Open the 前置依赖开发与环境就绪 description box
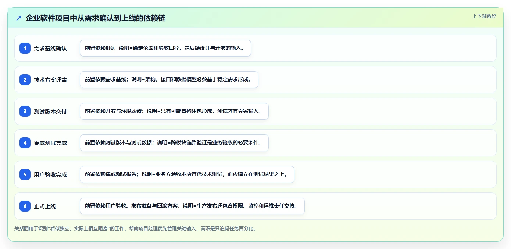The height and width of the screenshot is (249, 511). [x=174, y=111]
